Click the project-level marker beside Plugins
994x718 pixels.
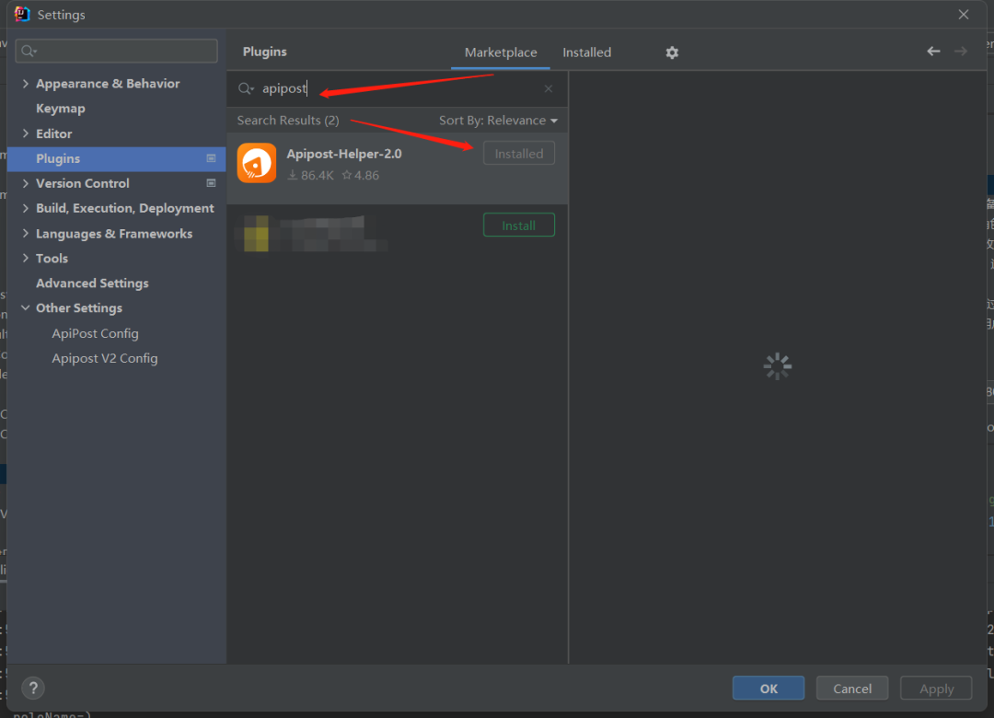pyautogui.click(x=211, y=158)
